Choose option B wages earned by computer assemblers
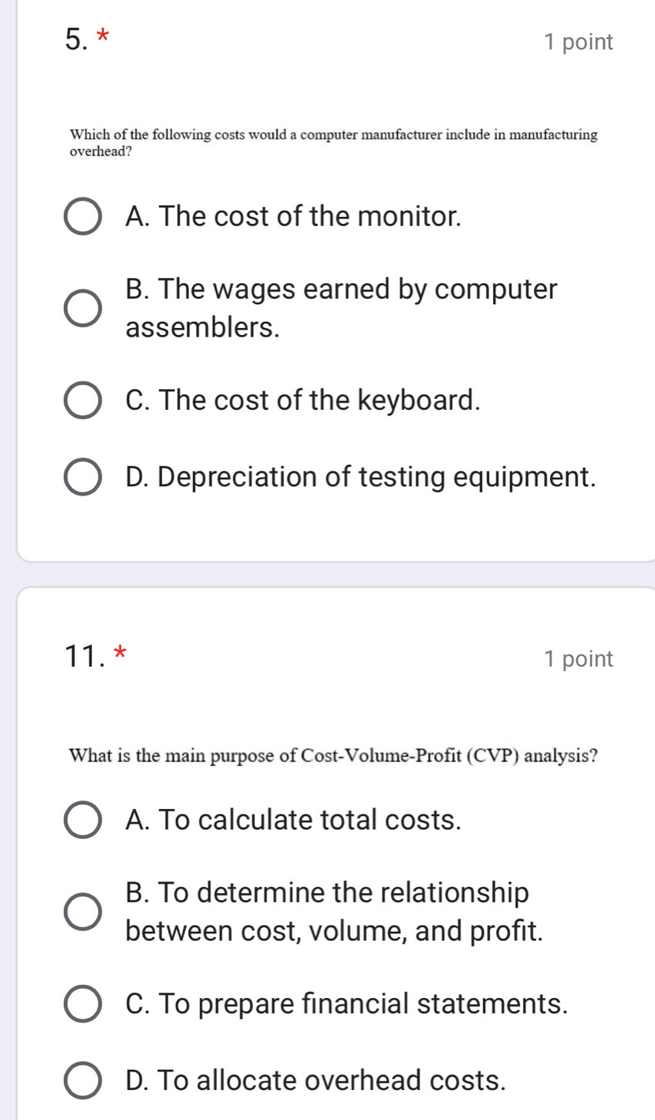This screenshot has height=1120, width=655. point(81,309)
